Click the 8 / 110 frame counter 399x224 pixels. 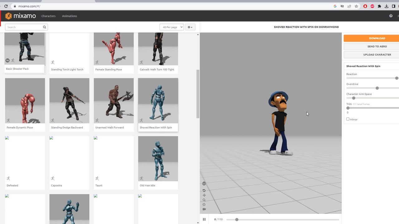(219, 219)
